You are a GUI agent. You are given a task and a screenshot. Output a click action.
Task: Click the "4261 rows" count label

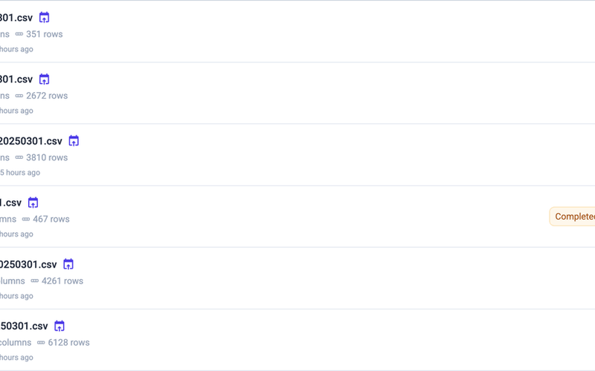(x=62, y=281)
